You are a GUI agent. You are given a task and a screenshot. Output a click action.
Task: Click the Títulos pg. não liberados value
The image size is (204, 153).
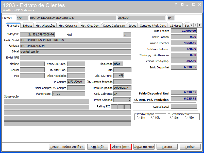(x=184, y=55)
